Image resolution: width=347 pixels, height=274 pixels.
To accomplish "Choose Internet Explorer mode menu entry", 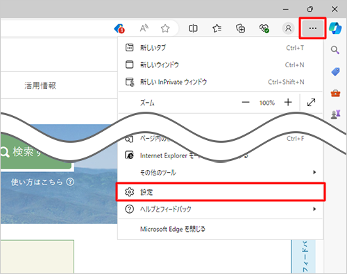I will tap(220, 155).
